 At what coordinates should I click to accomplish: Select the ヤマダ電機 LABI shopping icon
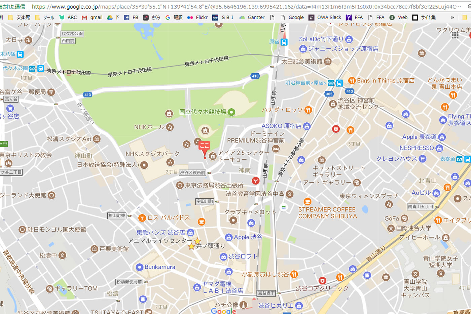coord(197,287)
